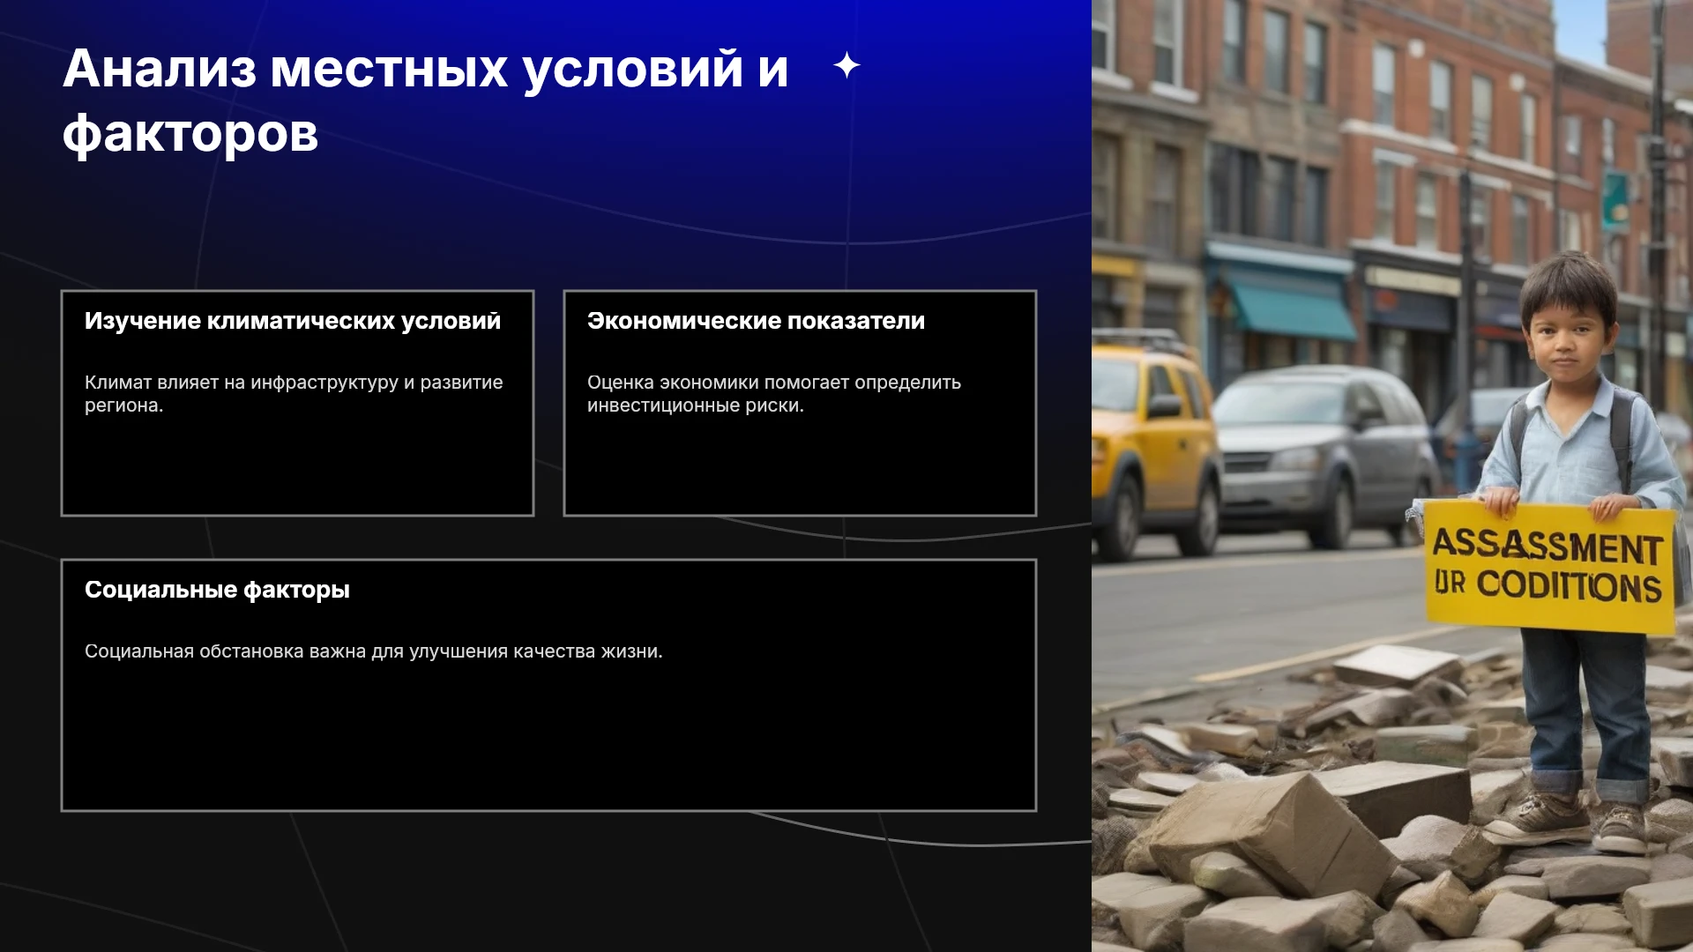Click the boy's sneakers in the photo
Viewport: 1693px width, 952px height.
tap(1578, 820)
